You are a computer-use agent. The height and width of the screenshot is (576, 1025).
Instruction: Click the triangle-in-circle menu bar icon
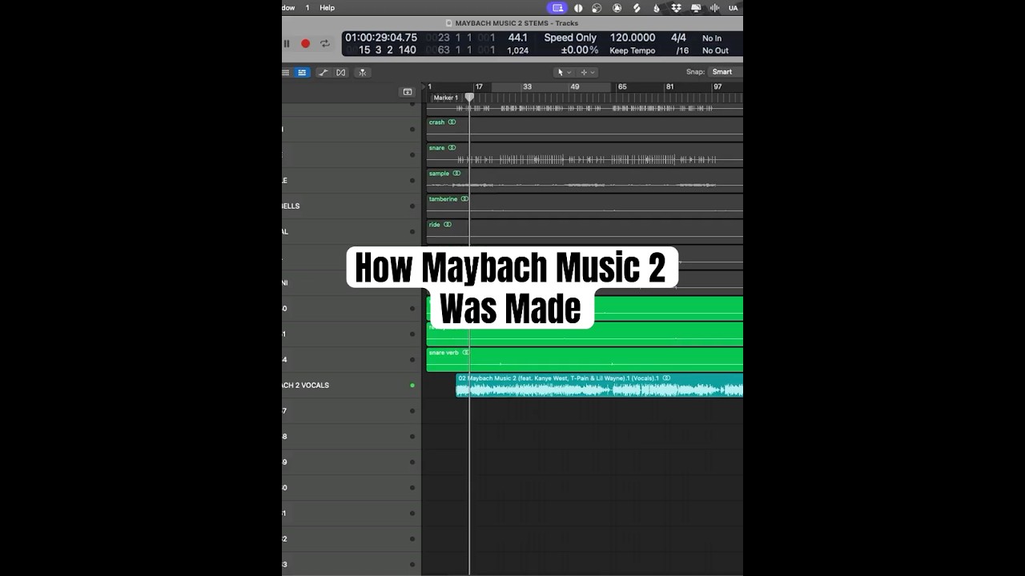[x=617, y=8]
